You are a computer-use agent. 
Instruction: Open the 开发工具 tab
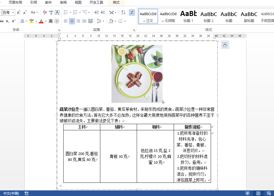point(96,3)
